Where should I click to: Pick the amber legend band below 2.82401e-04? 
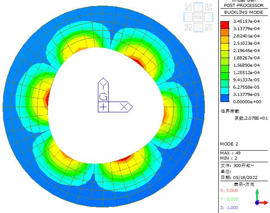pos(225,40)
